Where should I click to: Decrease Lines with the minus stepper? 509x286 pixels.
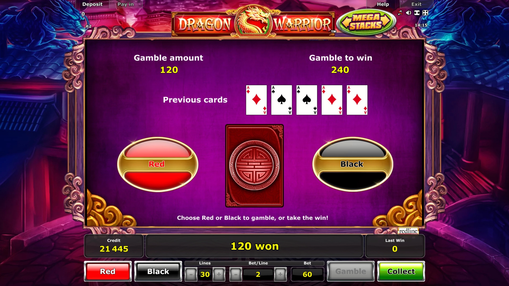click(191, 274)
